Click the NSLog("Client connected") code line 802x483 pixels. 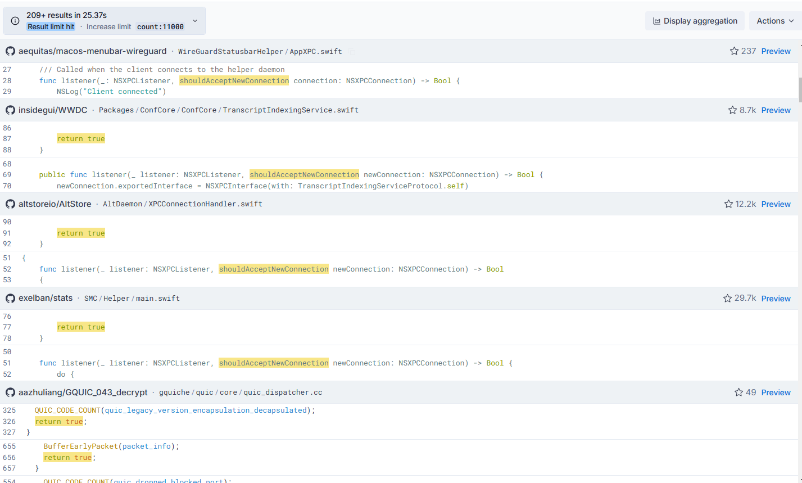[111, 92]
